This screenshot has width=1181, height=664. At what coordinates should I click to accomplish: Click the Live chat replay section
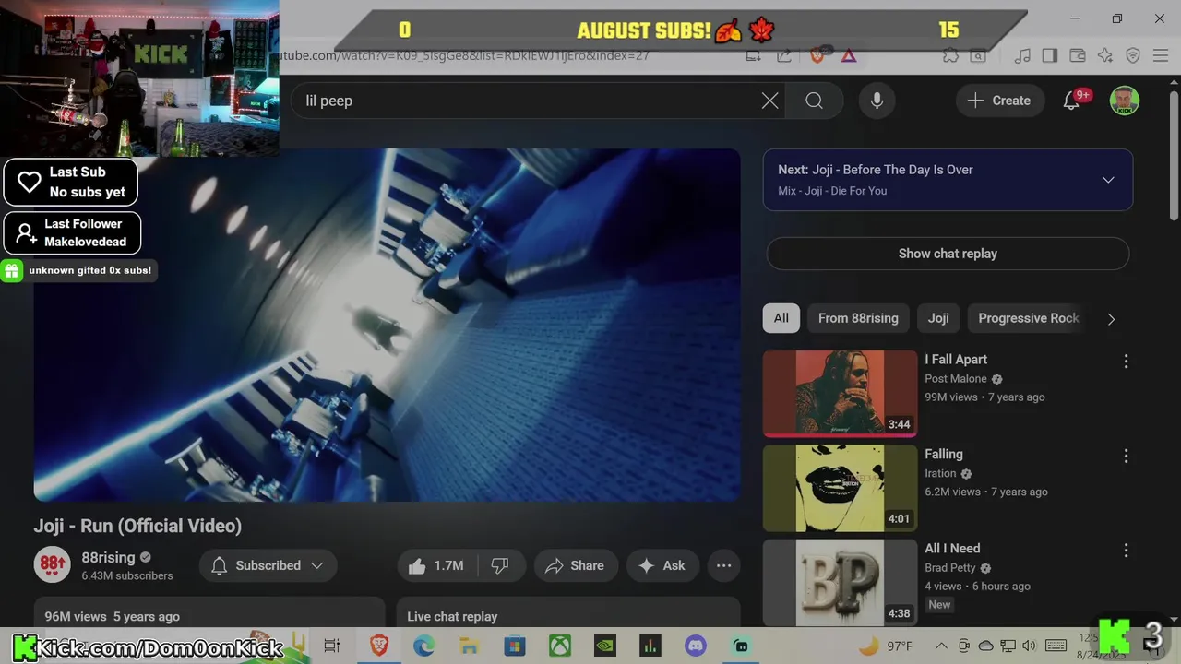[567, 615]
